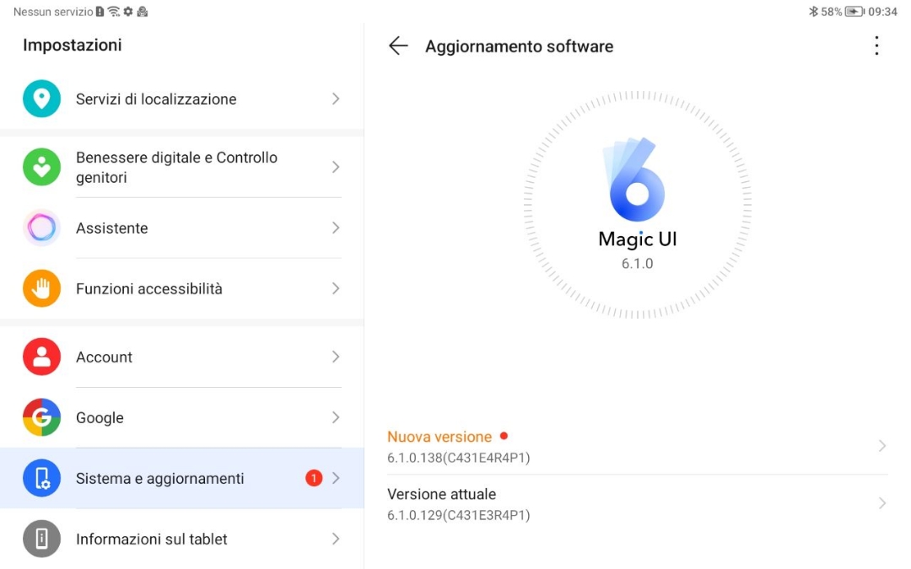911x569 pixels.
Task: Expand the Versione attuale chevron
Action: 881,503
